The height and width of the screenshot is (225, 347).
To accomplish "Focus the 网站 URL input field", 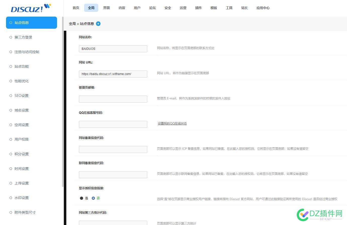I will (113, 74).
